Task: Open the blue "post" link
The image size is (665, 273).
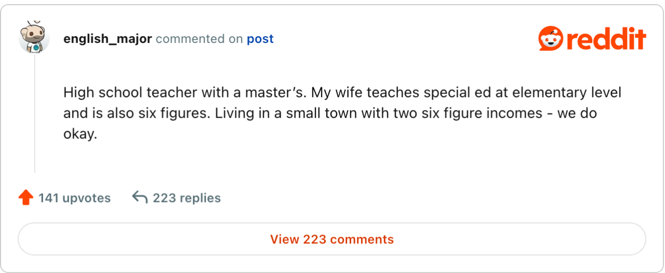Action: (x=260, y=39)
